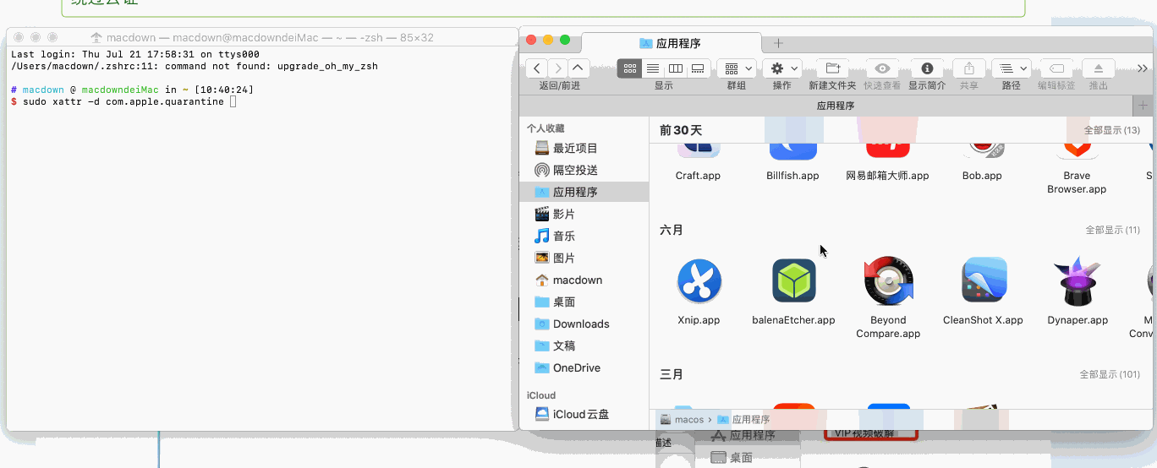The height and width of the screenshot is (468, 1157).
Task: Show all 101 items in 三月
Action: [x=1110, y=374]
